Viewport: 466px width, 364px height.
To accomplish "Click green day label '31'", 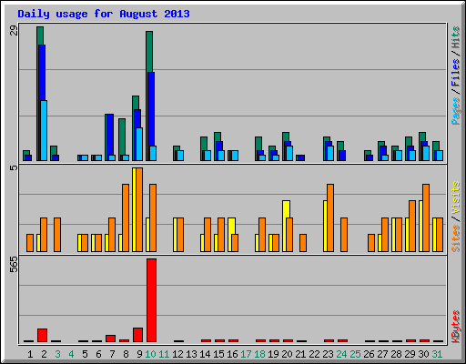I will pos(437,354).
